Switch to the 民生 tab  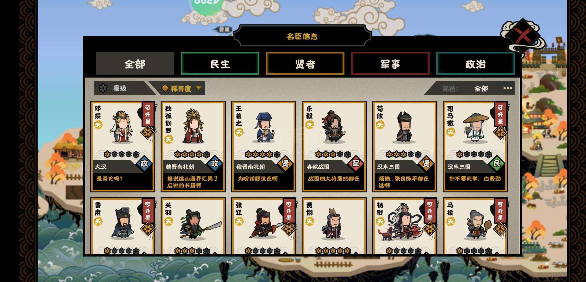[220, 63]
